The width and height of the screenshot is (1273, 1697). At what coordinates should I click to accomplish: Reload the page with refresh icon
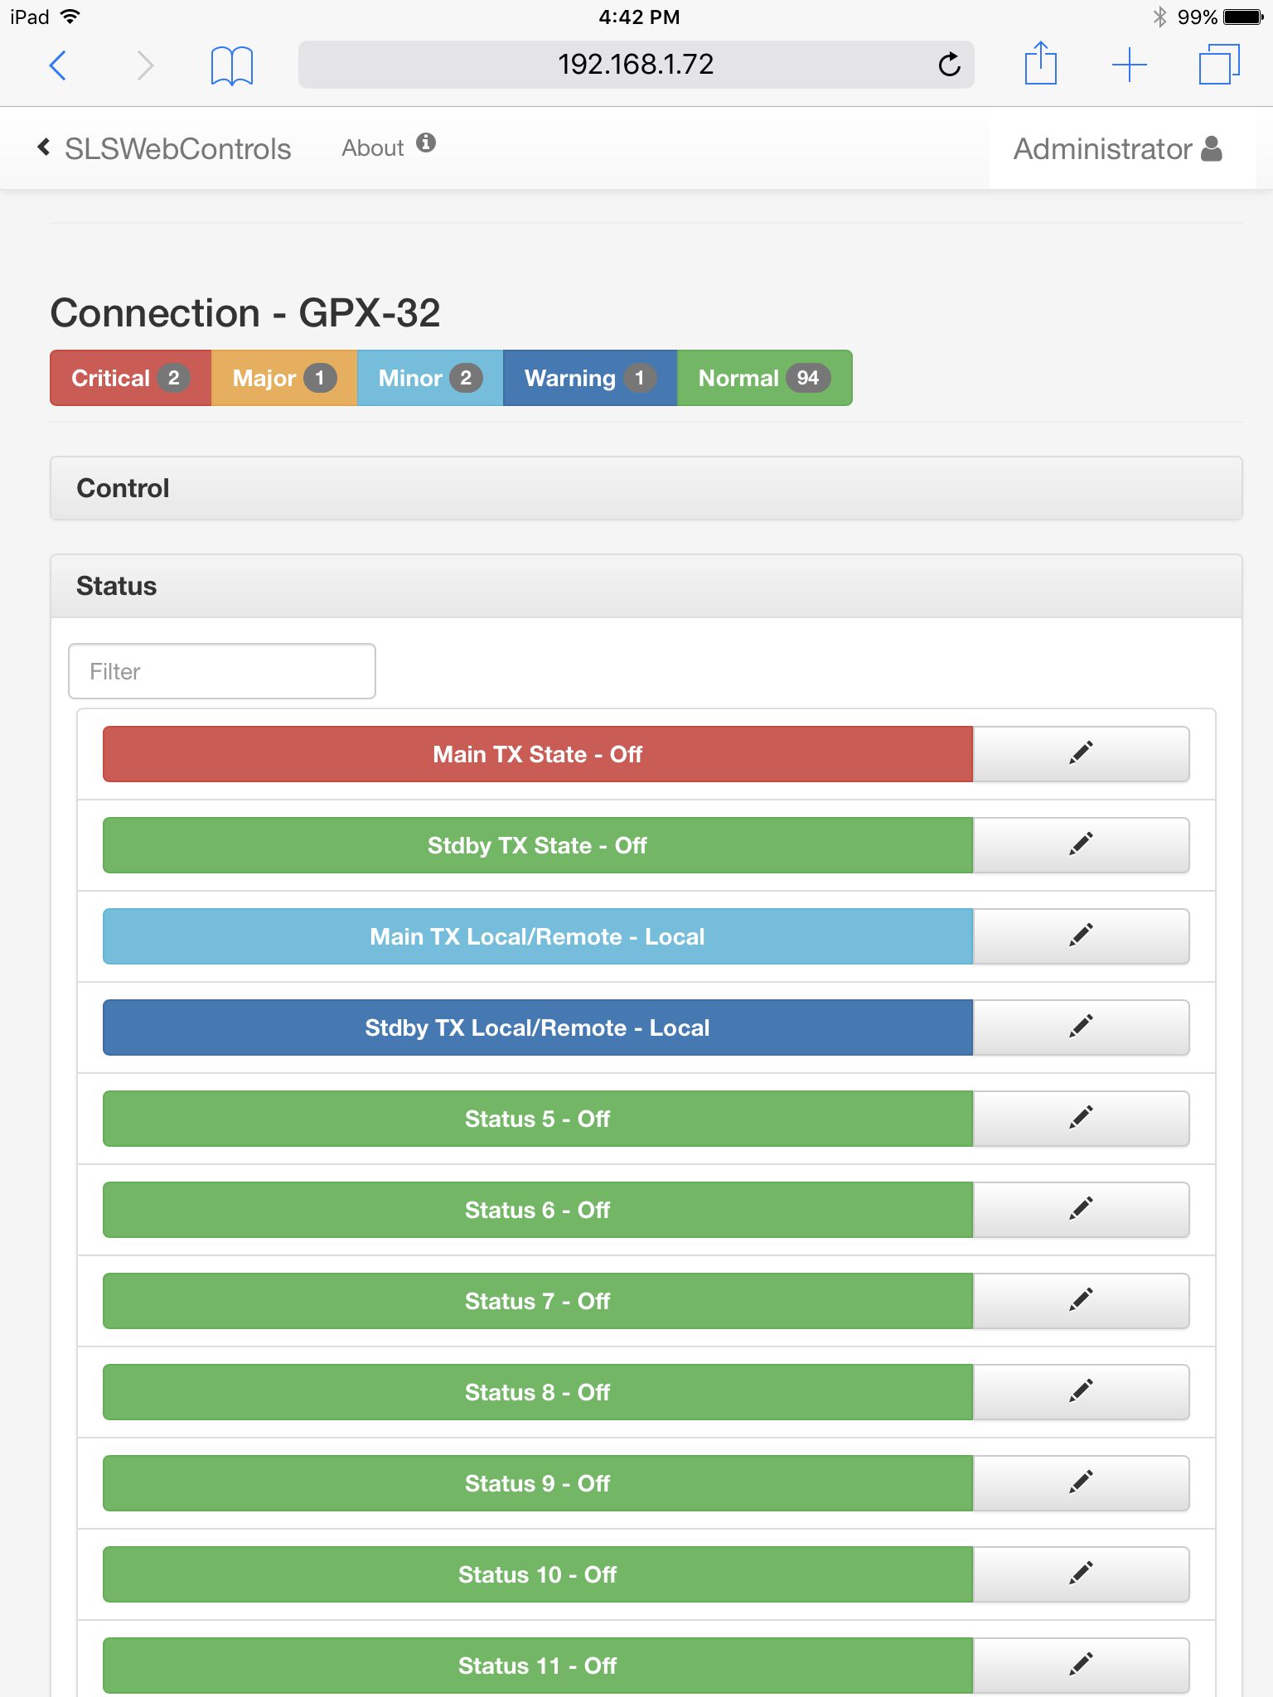click(x=949, y=65)
